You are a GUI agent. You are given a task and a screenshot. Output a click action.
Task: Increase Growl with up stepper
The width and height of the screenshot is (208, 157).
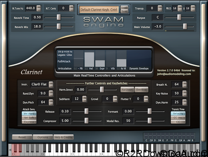click(115, 97)
